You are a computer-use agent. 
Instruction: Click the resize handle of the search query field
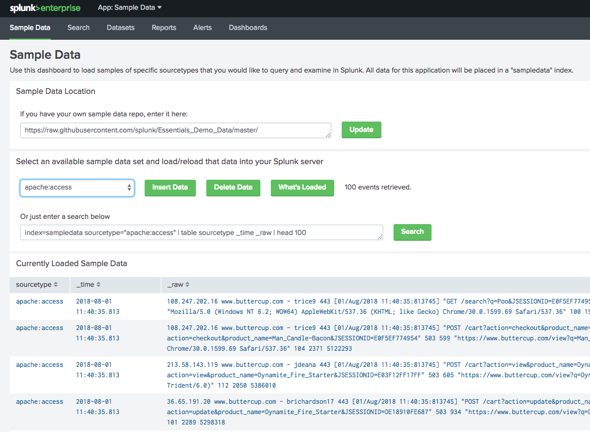pyautogui.click(x=380, y=237)
